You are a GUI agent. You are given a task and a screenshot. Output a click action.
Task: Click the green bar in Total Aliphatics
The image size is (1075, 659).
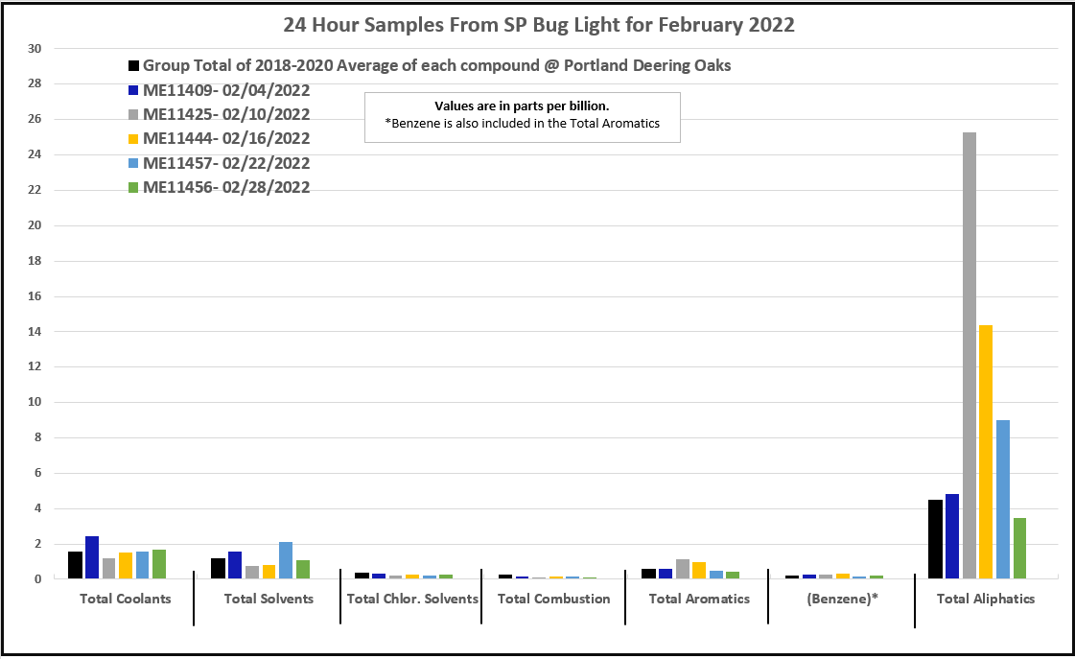pos(1019,548)
